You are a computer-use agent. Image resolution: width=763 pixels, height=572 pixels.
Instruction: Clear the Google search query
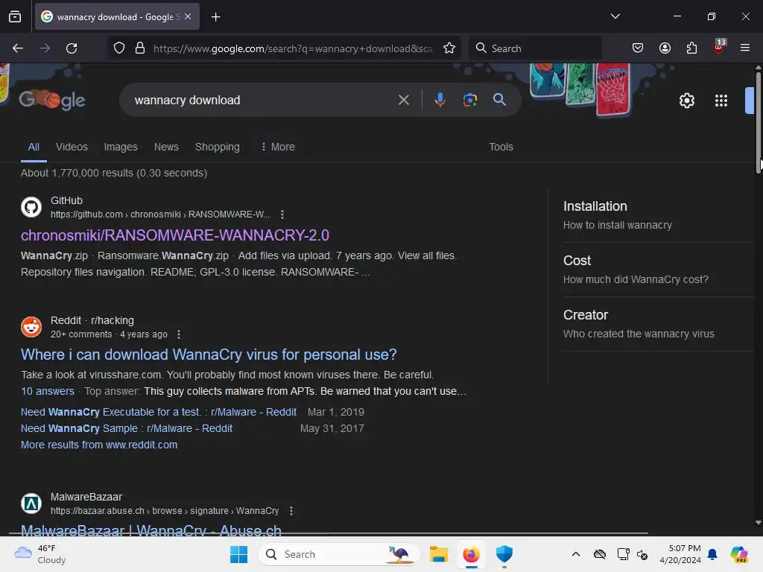[x=403, y=101]
